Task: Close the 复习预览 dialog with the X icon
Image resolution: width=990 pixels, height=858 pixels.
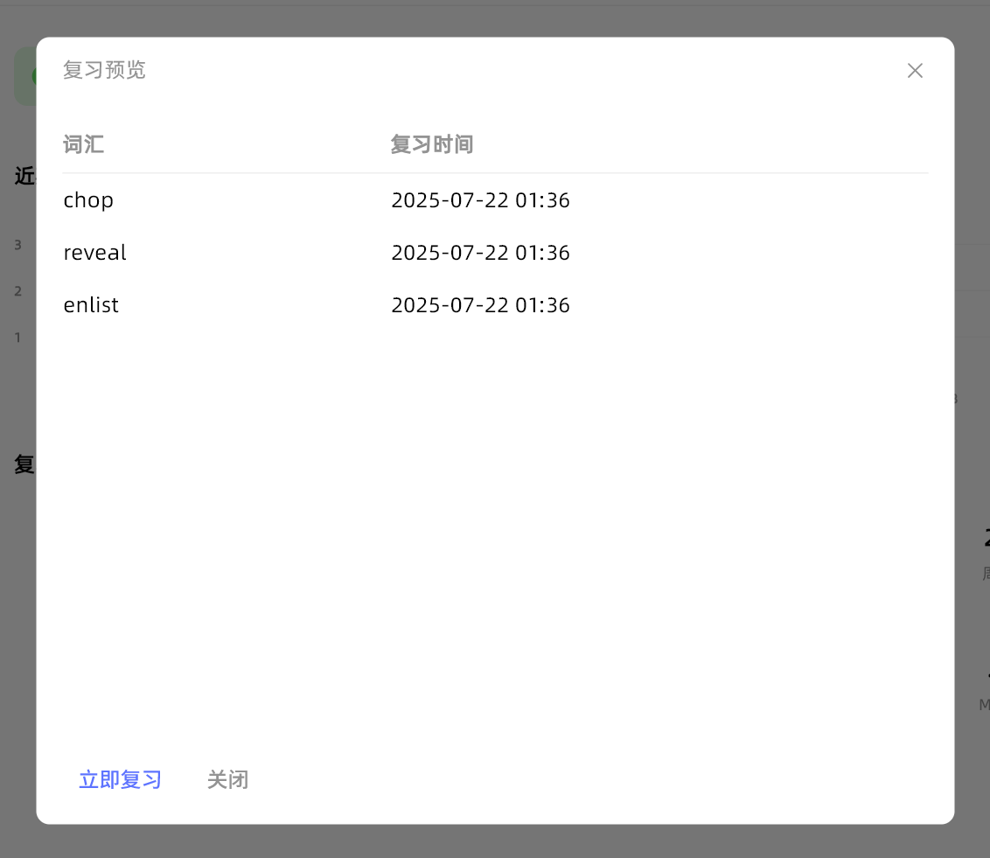Action: pos(915,71)
